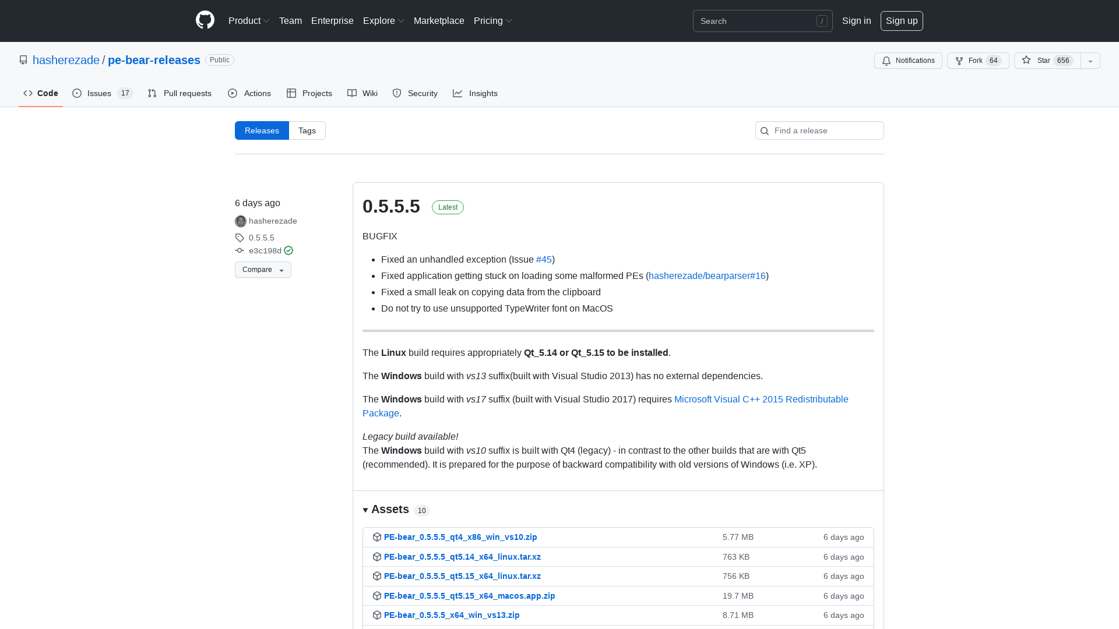Image resolution: width=1119 pixels, height=629 pixels.
Task: Click the GitHub logo
Action: coord(205,20)
